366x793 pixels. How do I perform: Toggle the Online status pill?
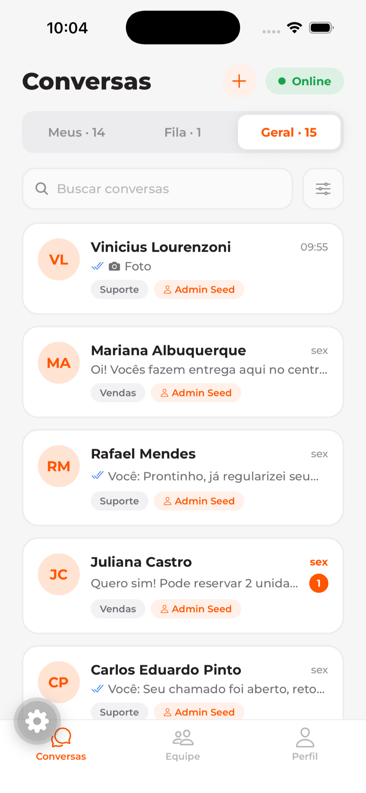[304, 81]
